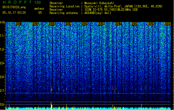Click the 0330 time label
174x110 pixels.
(x=168, y=24)
